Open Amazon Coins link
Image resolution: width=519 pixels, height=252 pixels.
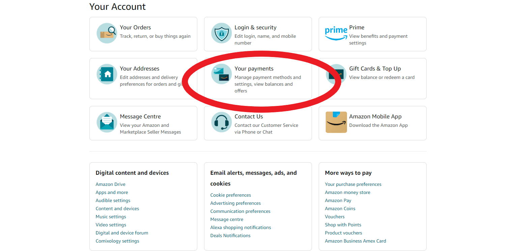click(x=340, y=208)
